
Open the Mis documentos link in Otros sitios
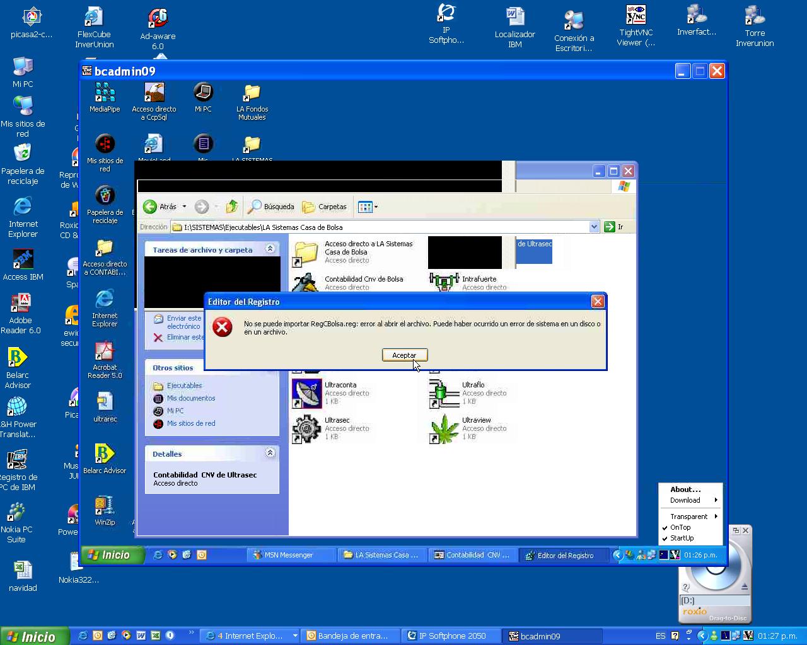pyautogui.click(x=191, y=398)
